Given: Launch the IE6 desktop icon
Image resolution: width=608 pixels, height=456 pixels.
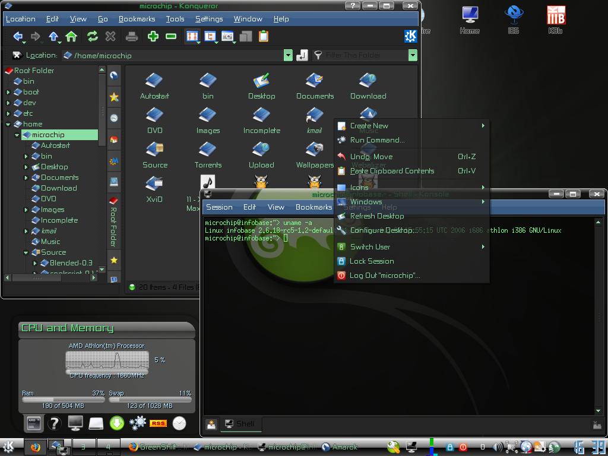Looking at the screenshot, I should (514, 20).
